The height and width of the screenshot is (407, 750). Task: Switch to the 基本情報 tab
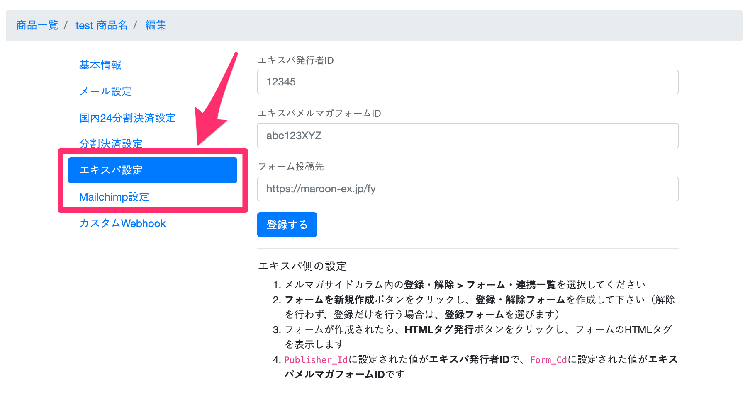[x=100, y=65]
